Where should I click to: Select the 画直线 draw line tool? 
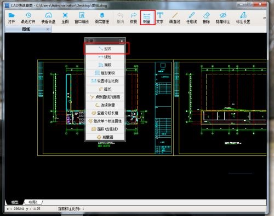(x=175, y=18)
